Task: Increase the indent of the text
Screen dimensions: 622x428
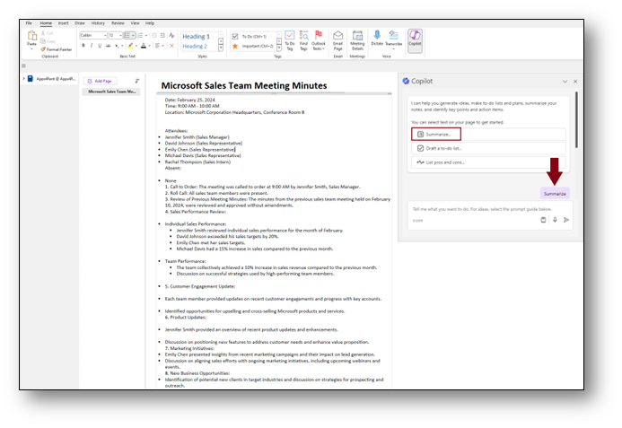Action: click(162, 35)
